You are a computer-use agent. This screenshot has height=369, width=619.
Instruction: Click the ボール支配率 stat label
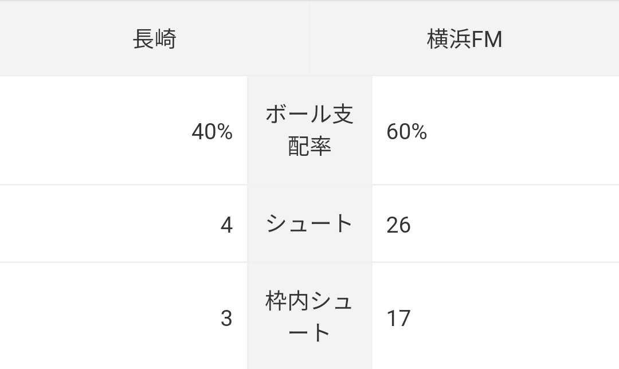click(x=309, y=131)
